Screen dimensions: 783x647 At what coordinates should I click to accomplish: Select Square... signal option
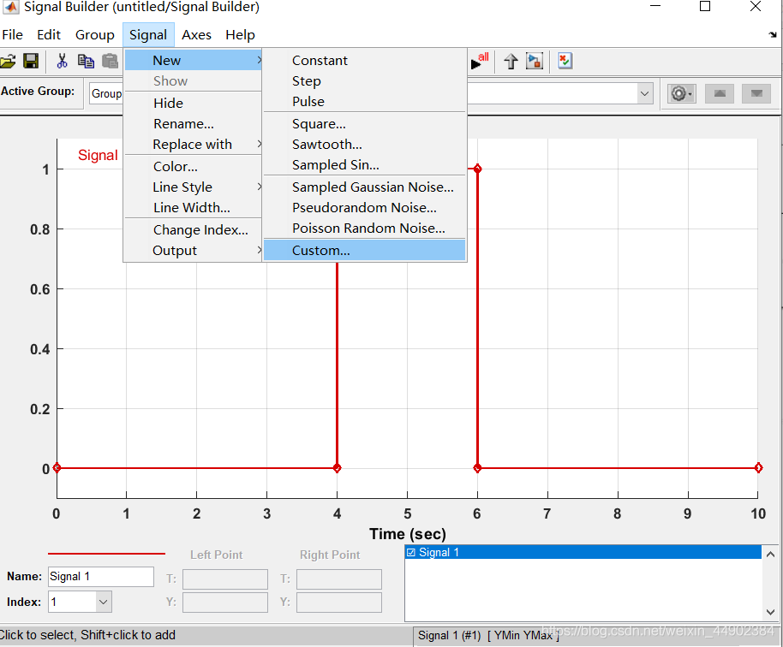pyautogui.click(x=365, y=124)
